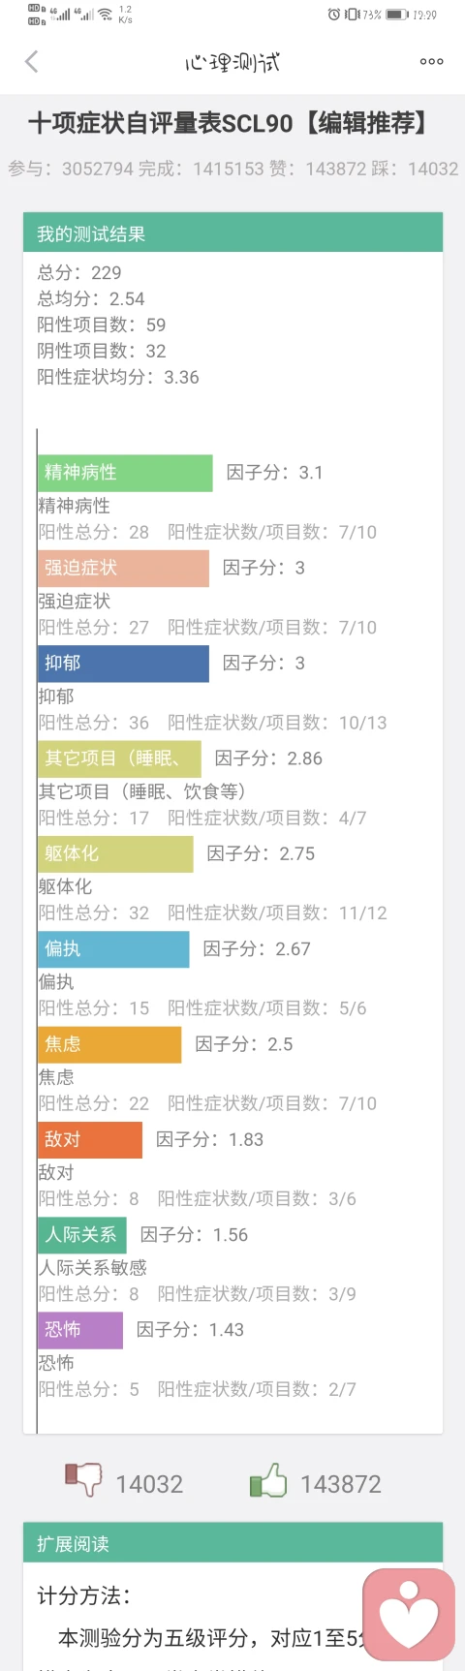This screenshot has width=465, height=1671.
Task: Open the floating pink heart icon
Action: click(409, 1615)
